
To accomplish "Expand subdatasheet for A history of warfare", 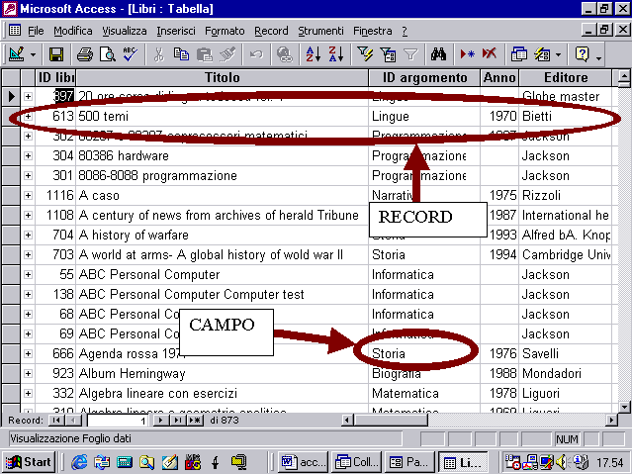I will coord(28,235).
